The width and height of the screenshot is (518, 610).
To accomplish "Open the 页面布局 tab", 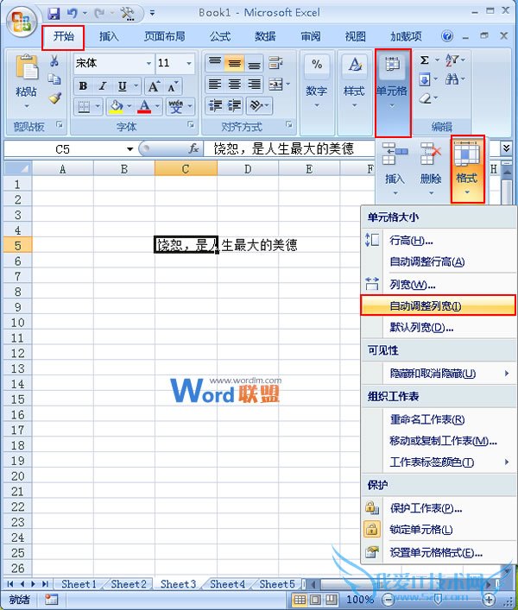I will coord(164,36).
